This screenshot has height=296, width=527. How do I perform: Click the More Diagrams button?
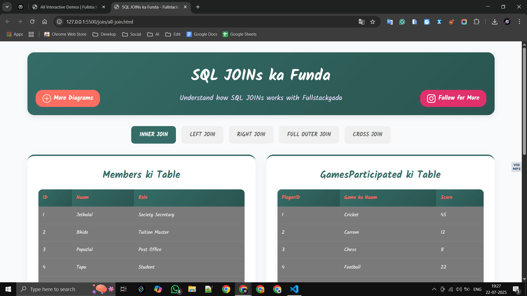[68, 98]
